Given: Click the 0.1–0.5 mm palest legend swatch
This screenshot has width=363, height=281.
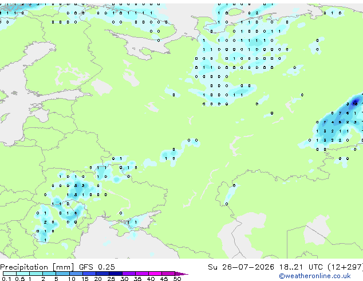Looking at the screenshot, I should click(10, 274).
